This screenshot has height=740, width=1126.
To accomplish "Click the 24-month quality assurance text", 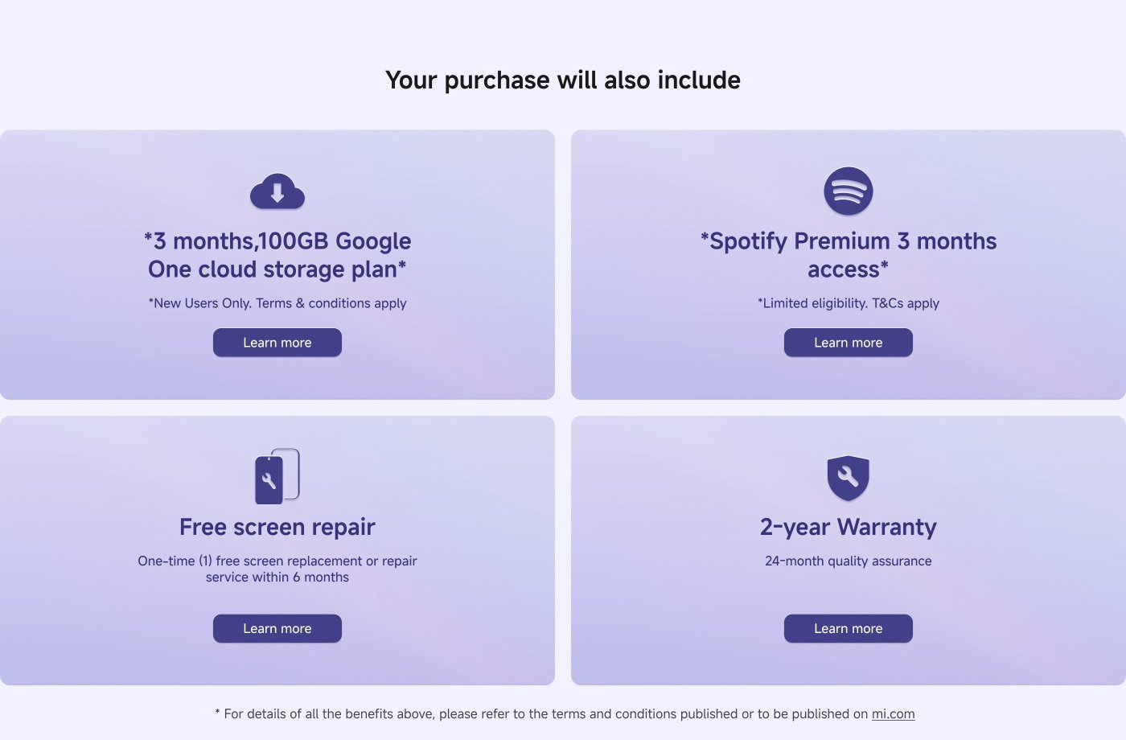I will (x=849, y=561).
